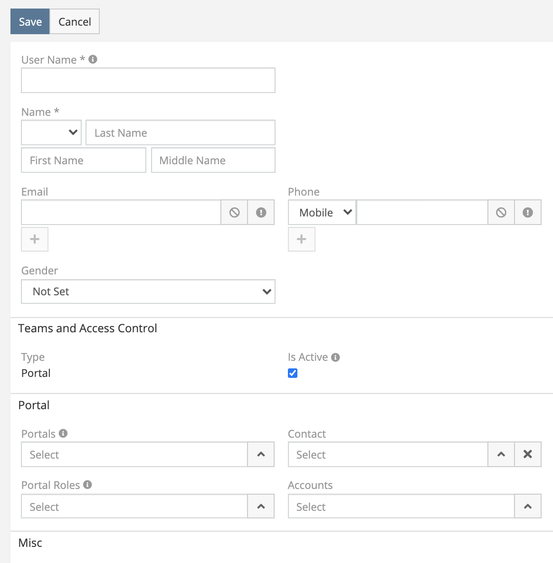Mark phone number as opted out

(x=501, y=213)
